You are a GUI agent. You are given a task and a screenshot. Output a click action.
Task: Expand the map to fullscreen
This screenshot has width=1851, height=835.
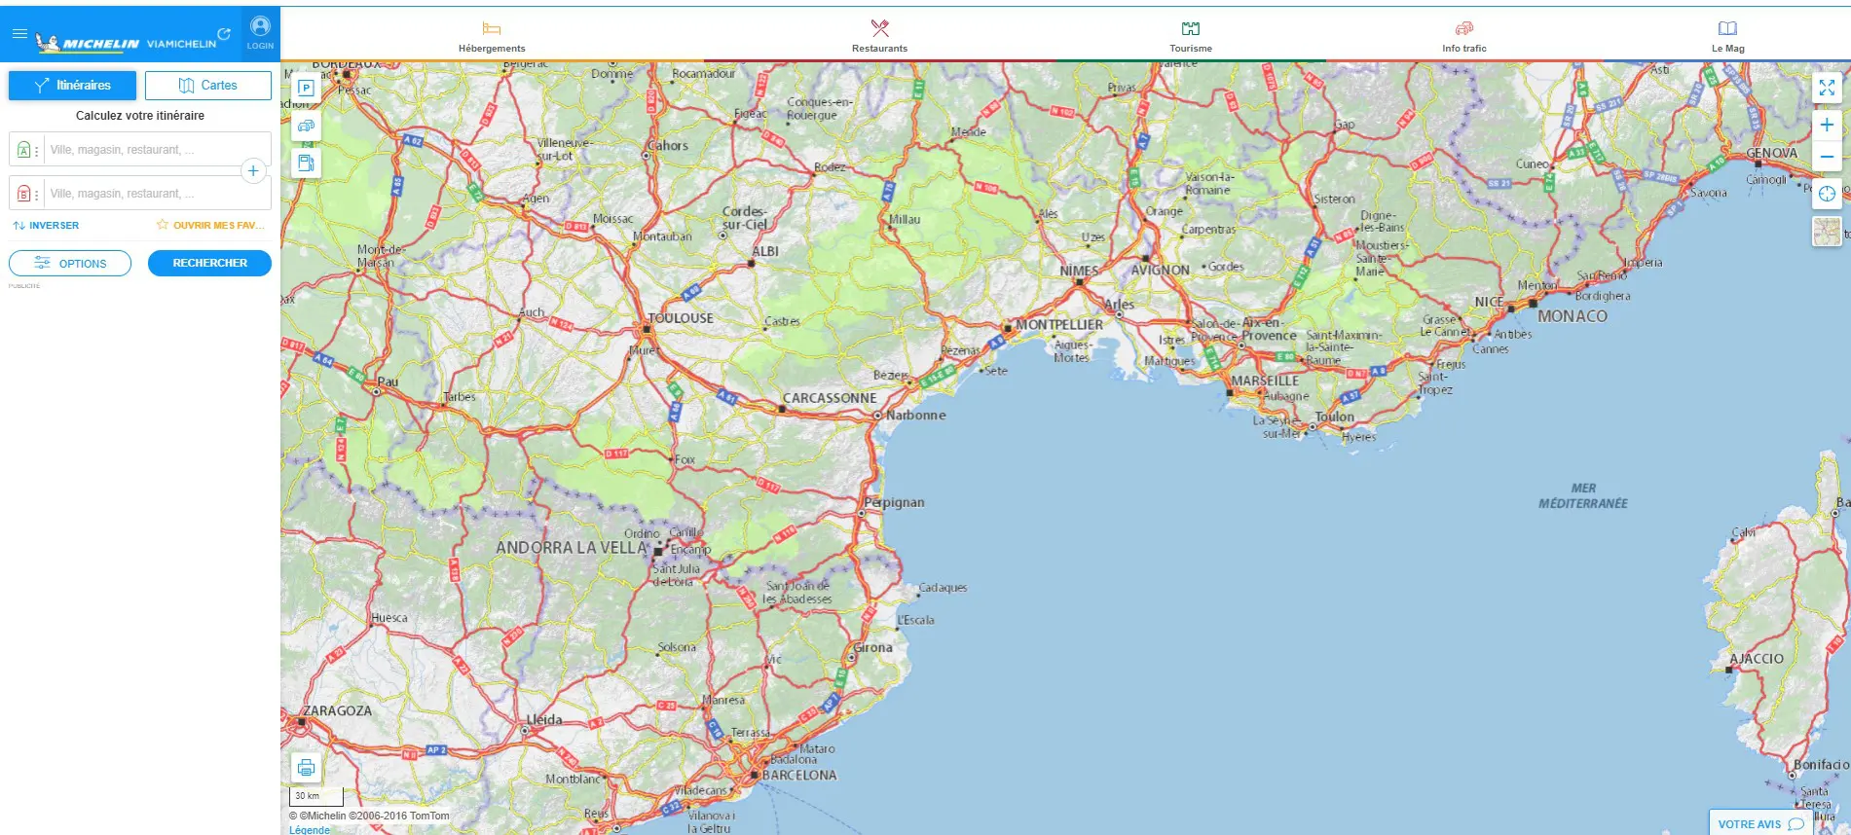click(1827, 88)
